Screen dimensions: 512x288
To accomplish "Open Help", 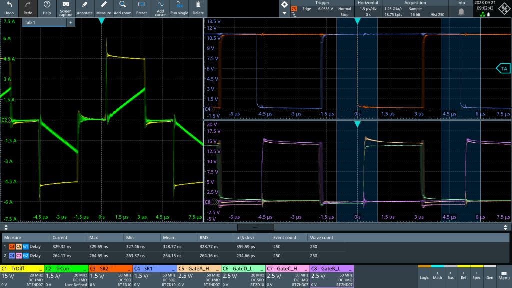I will tap(46, 7).
